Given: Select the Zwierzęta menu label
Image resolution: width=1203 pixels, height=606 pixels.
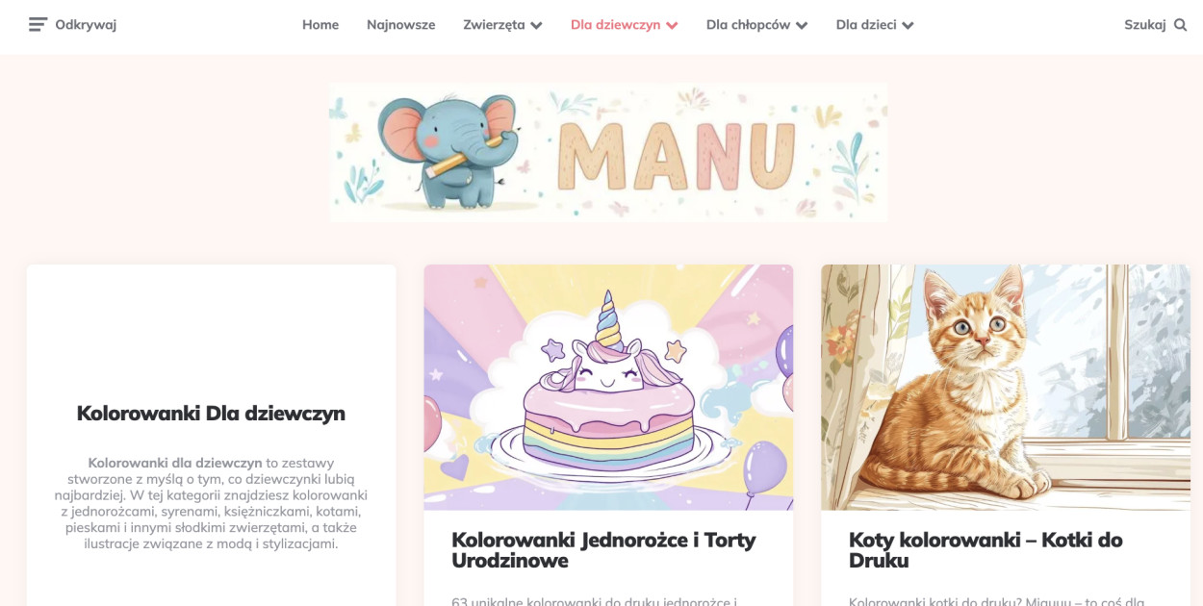Looking at the screenshot, I should click(494, 25).
